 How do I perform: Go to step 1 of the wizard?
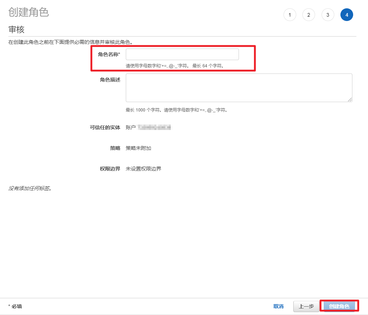point(290,15)
